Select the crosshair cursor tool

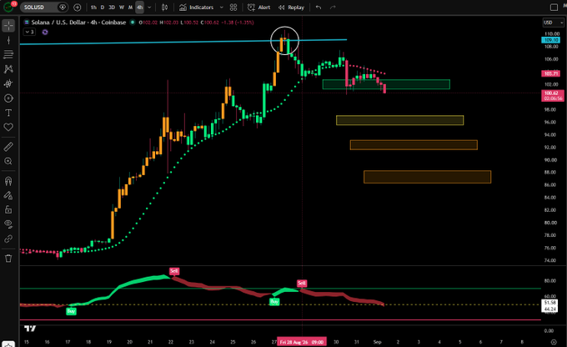pyautogui.click(x=8, y=26)
